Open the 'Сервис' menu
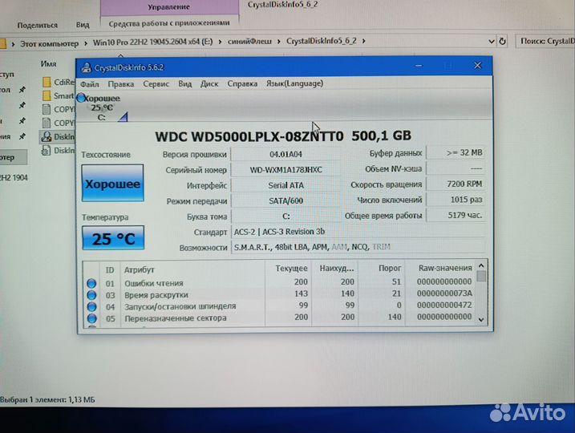Screen dimensions: 575x433 (x=156, y=83)
